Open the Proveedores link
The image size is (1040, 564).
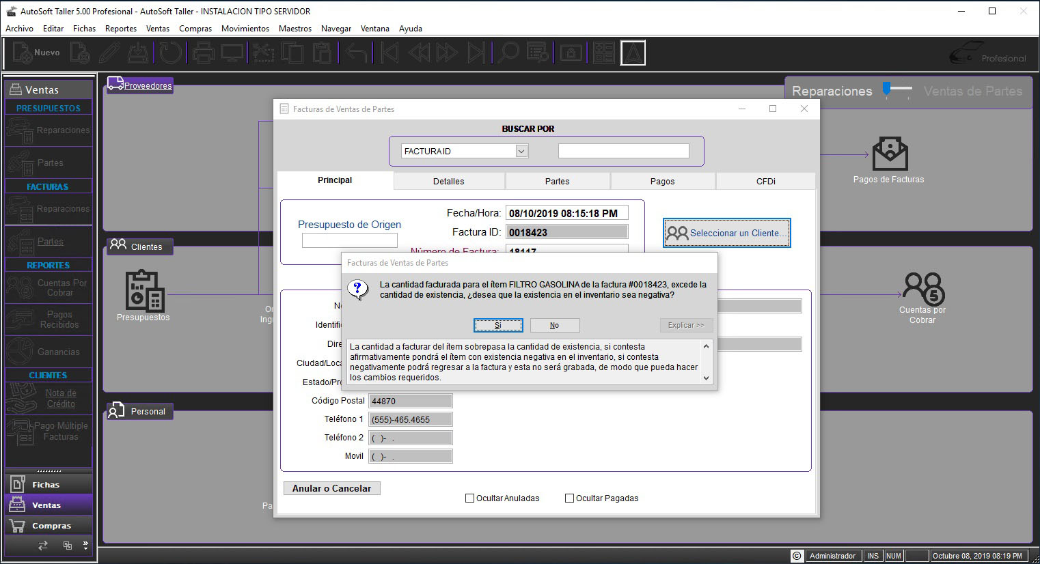pos(148,85)
